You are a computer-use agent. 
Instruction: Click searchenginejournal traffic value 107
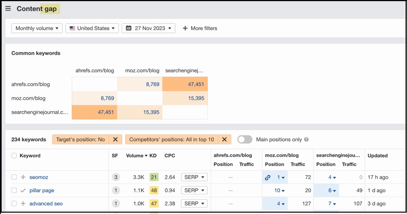tap(358, 204)
